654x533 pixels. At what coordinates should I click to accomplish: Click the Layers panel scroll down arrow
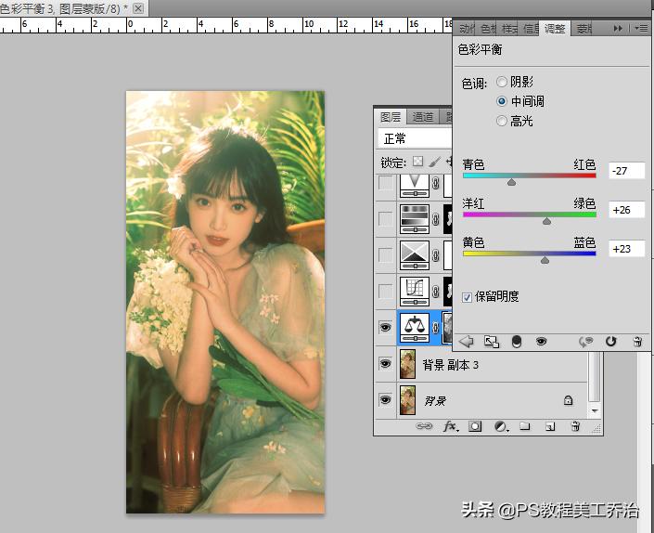pyautogui.click(x=595, y=410)
